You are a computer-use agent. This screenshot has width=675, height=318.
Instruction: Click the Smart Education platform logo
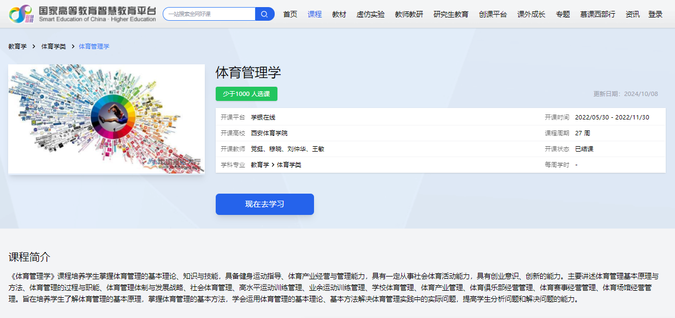(x=82, y=14)
